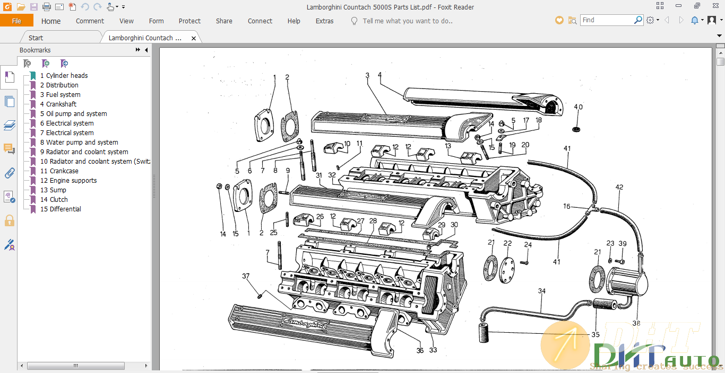Screen dimensions: 725x373
Task: Select bookmark '4 Crankshaft'
Action: tap(58, 104)
